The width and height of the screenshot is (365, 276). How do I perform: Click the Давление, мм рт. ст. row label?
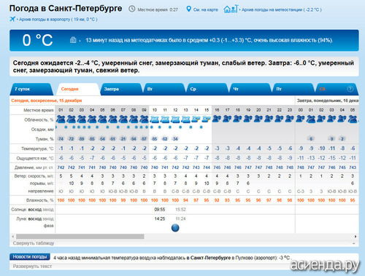point(34,167)
